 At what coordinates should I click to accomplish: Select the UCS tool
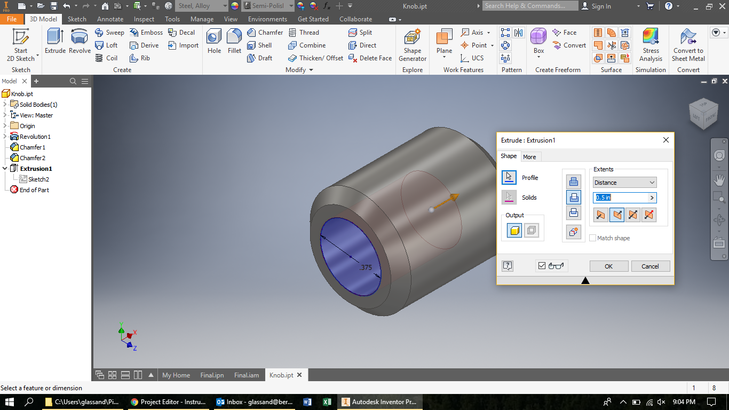[472, 58]
